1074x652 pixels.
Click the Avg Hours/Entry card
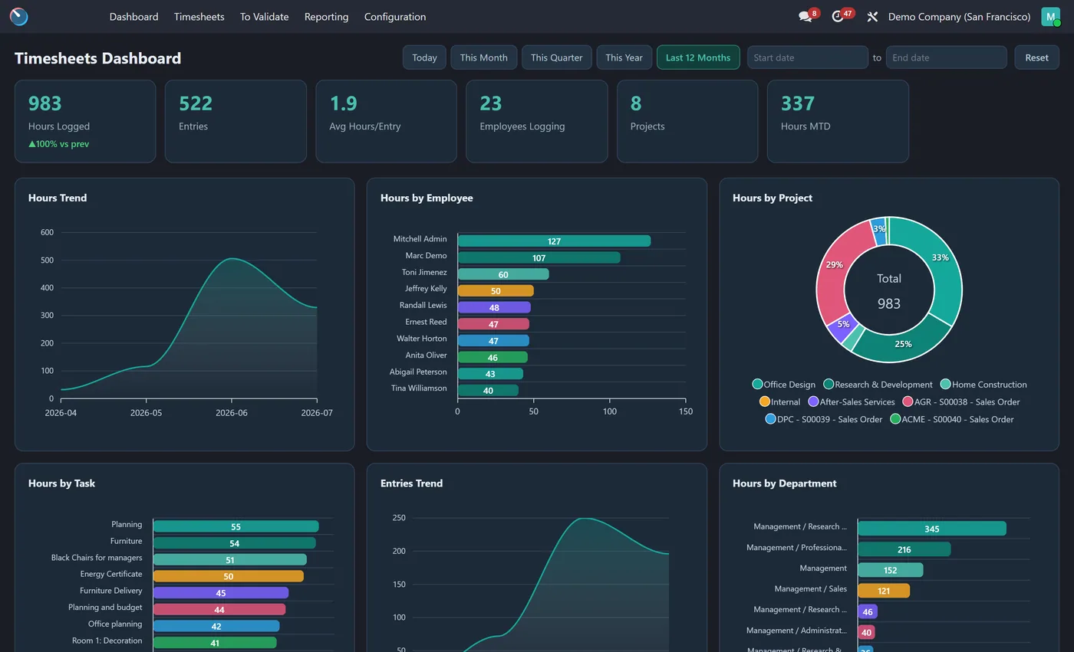[386, 121]
